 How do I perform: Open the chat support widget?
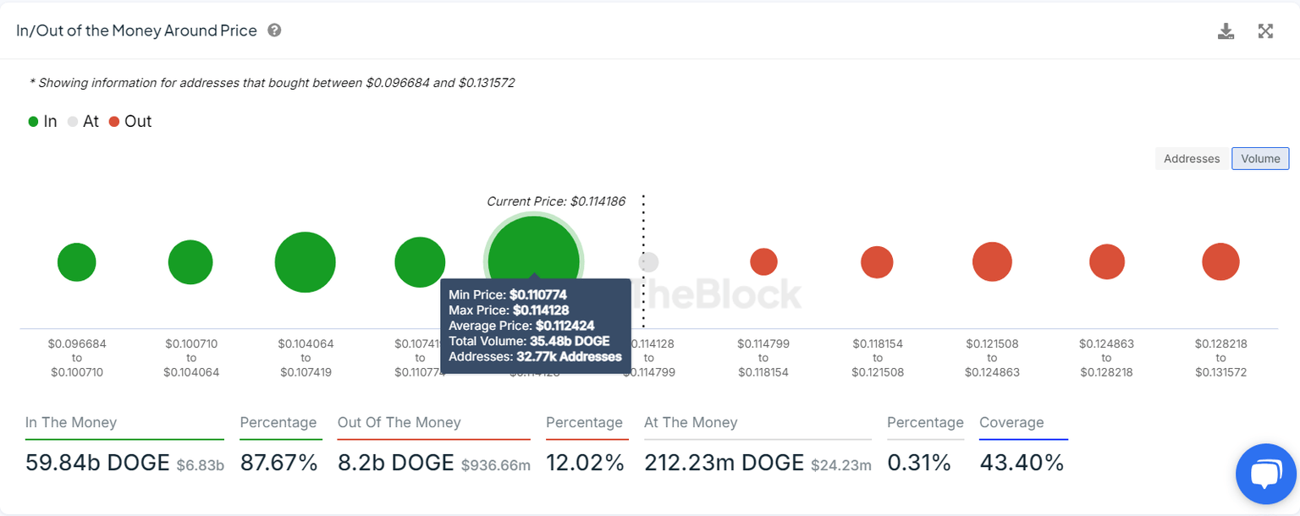pyautogui.click(x=1265, y=474)
